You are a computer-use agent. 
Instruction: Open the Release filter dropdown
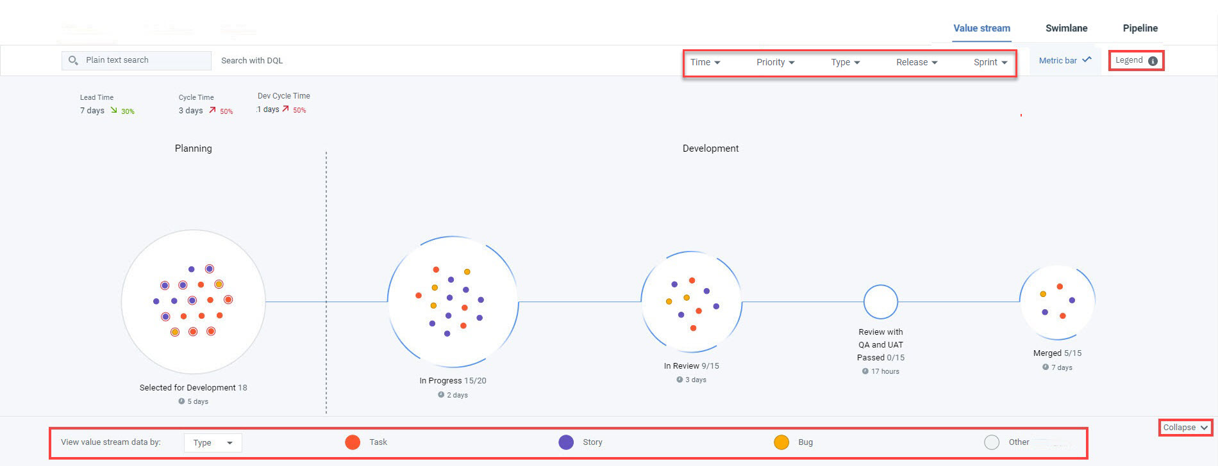[915, 62]
